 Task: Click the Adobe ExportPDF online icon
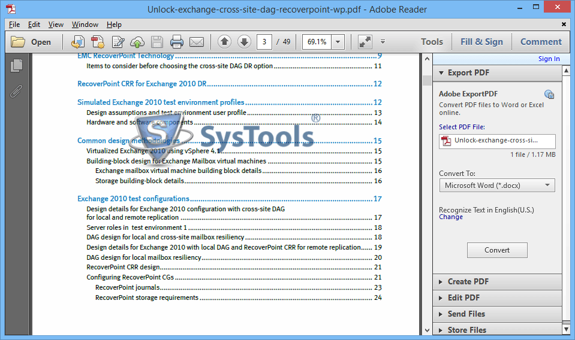pyautogui.click(x=549, y=95)
